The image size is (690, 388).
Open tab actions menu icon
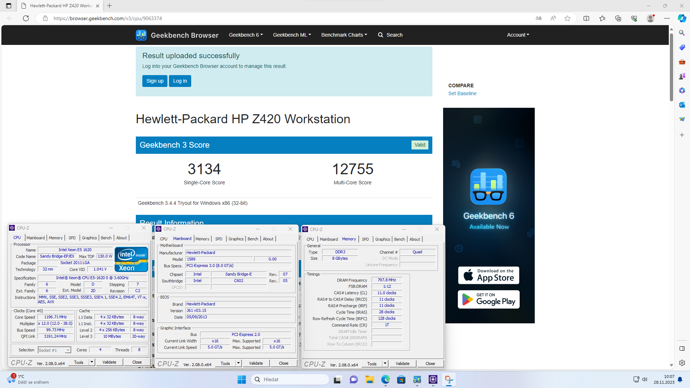click(9, 6)
